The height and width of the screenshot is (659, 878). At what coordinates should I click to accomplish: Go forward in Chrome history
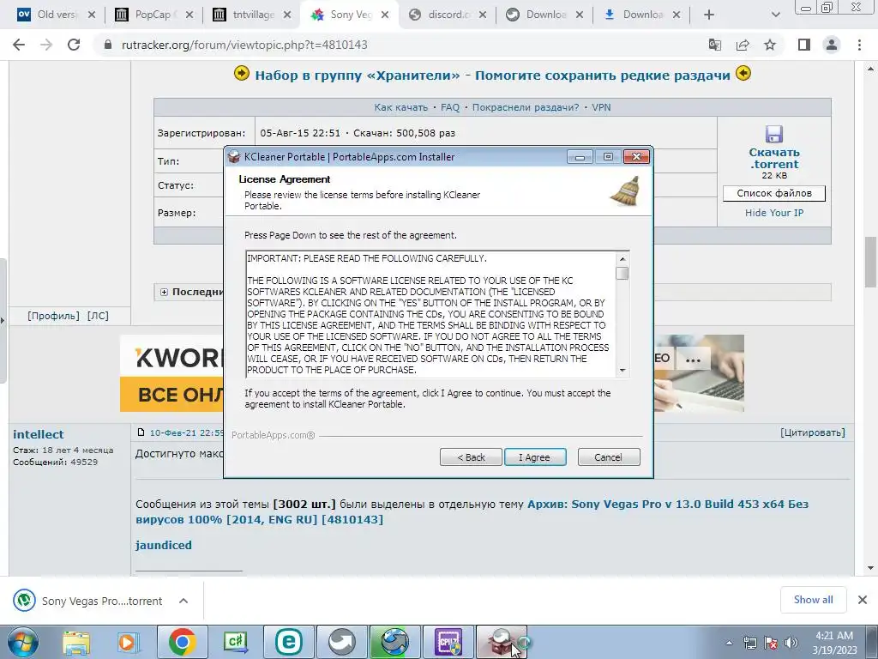[46, 45]
